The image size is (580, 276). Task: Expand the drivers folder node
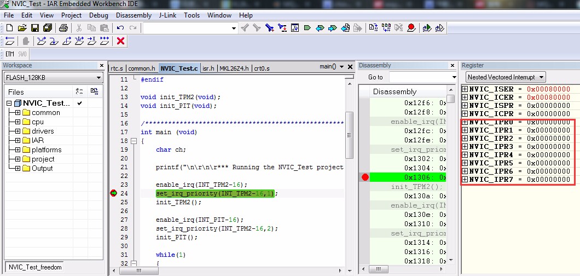tap(18, 131)
